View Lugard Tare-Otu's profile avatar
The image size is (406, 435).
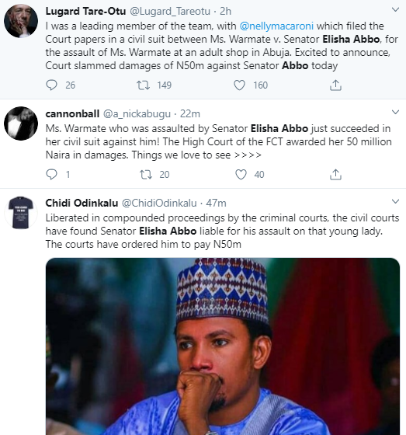(x=21, y=21)
